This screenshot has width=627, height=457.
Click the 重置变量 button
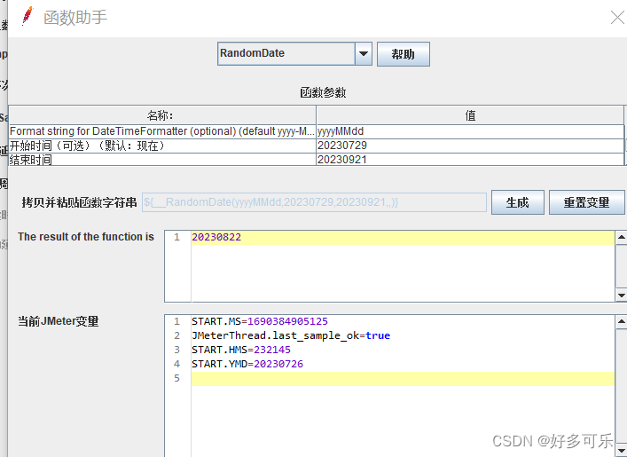point(586,202)
